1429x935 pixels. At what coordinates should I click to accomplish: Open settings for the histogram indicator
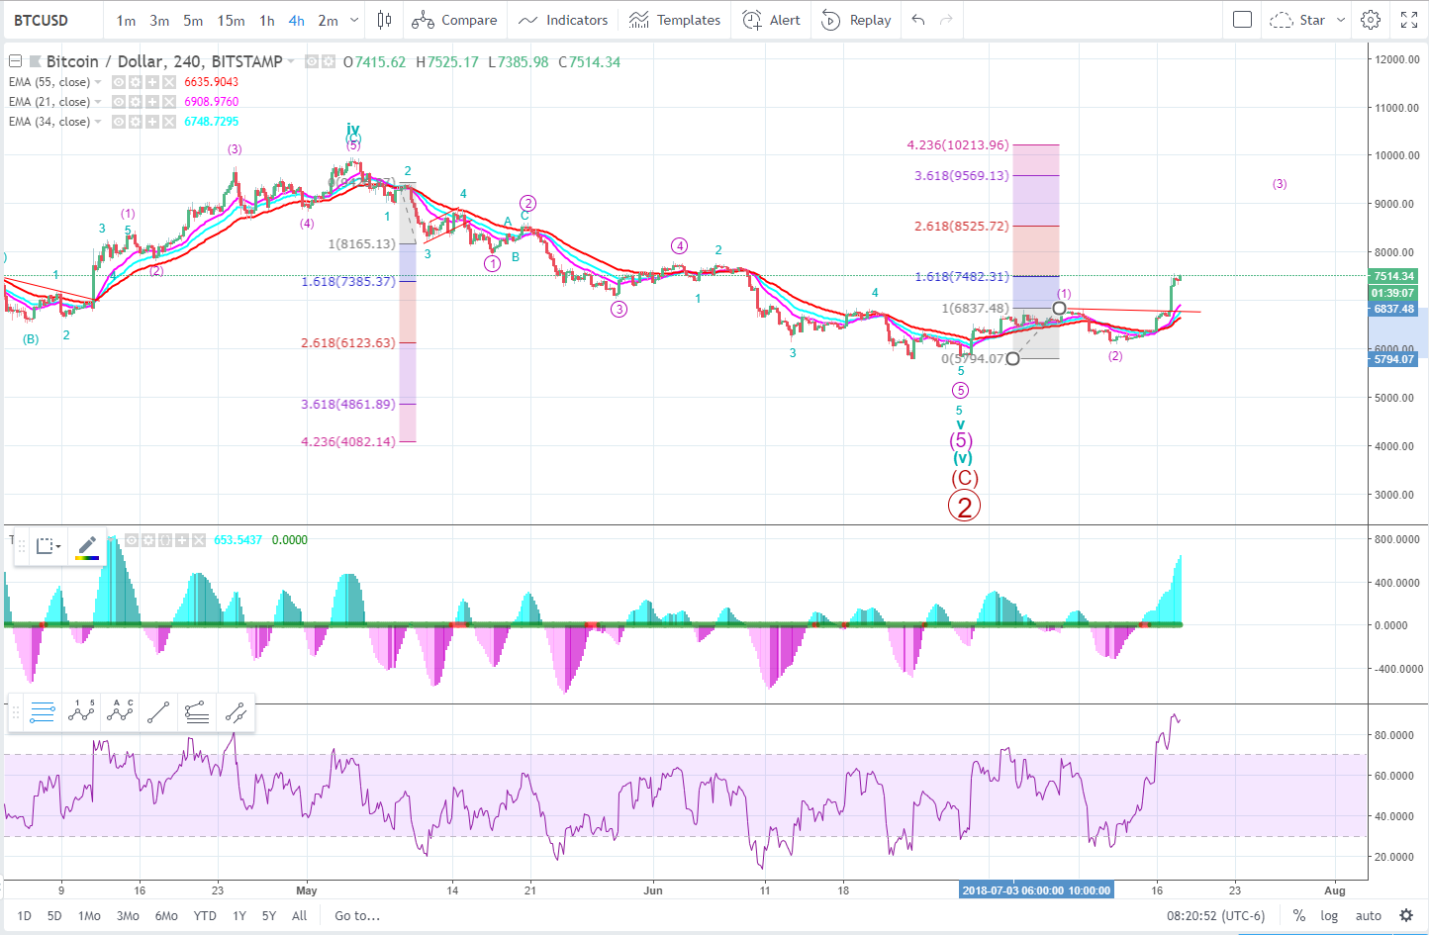pyautogui.click(x=148, y=540)
